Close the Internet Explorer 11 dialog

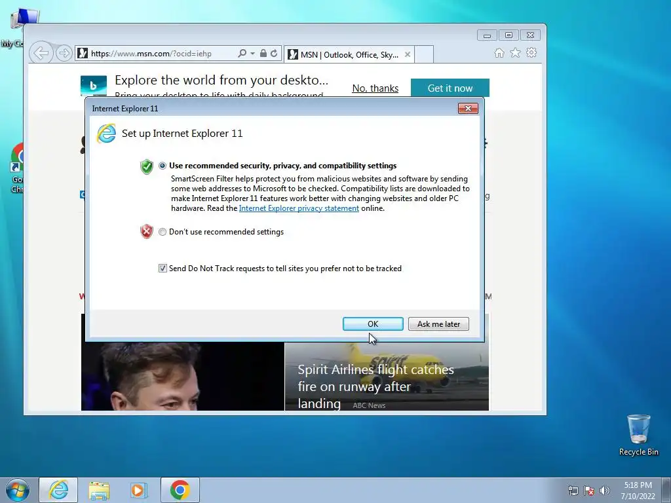(x=468, y=108)
